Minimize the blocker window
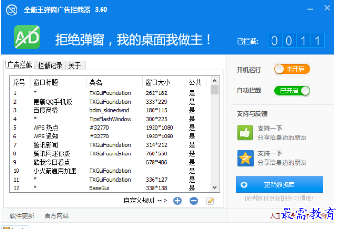The width and height of the screenshot is (340, 229). [x=310, y=9]
